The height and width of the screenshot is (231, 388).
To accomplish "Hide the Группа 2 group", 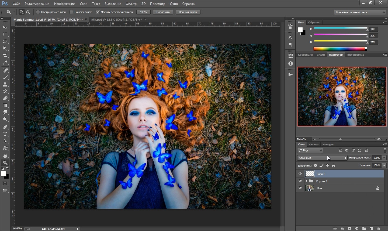I will pyautogui.click(x=300, y=181).
